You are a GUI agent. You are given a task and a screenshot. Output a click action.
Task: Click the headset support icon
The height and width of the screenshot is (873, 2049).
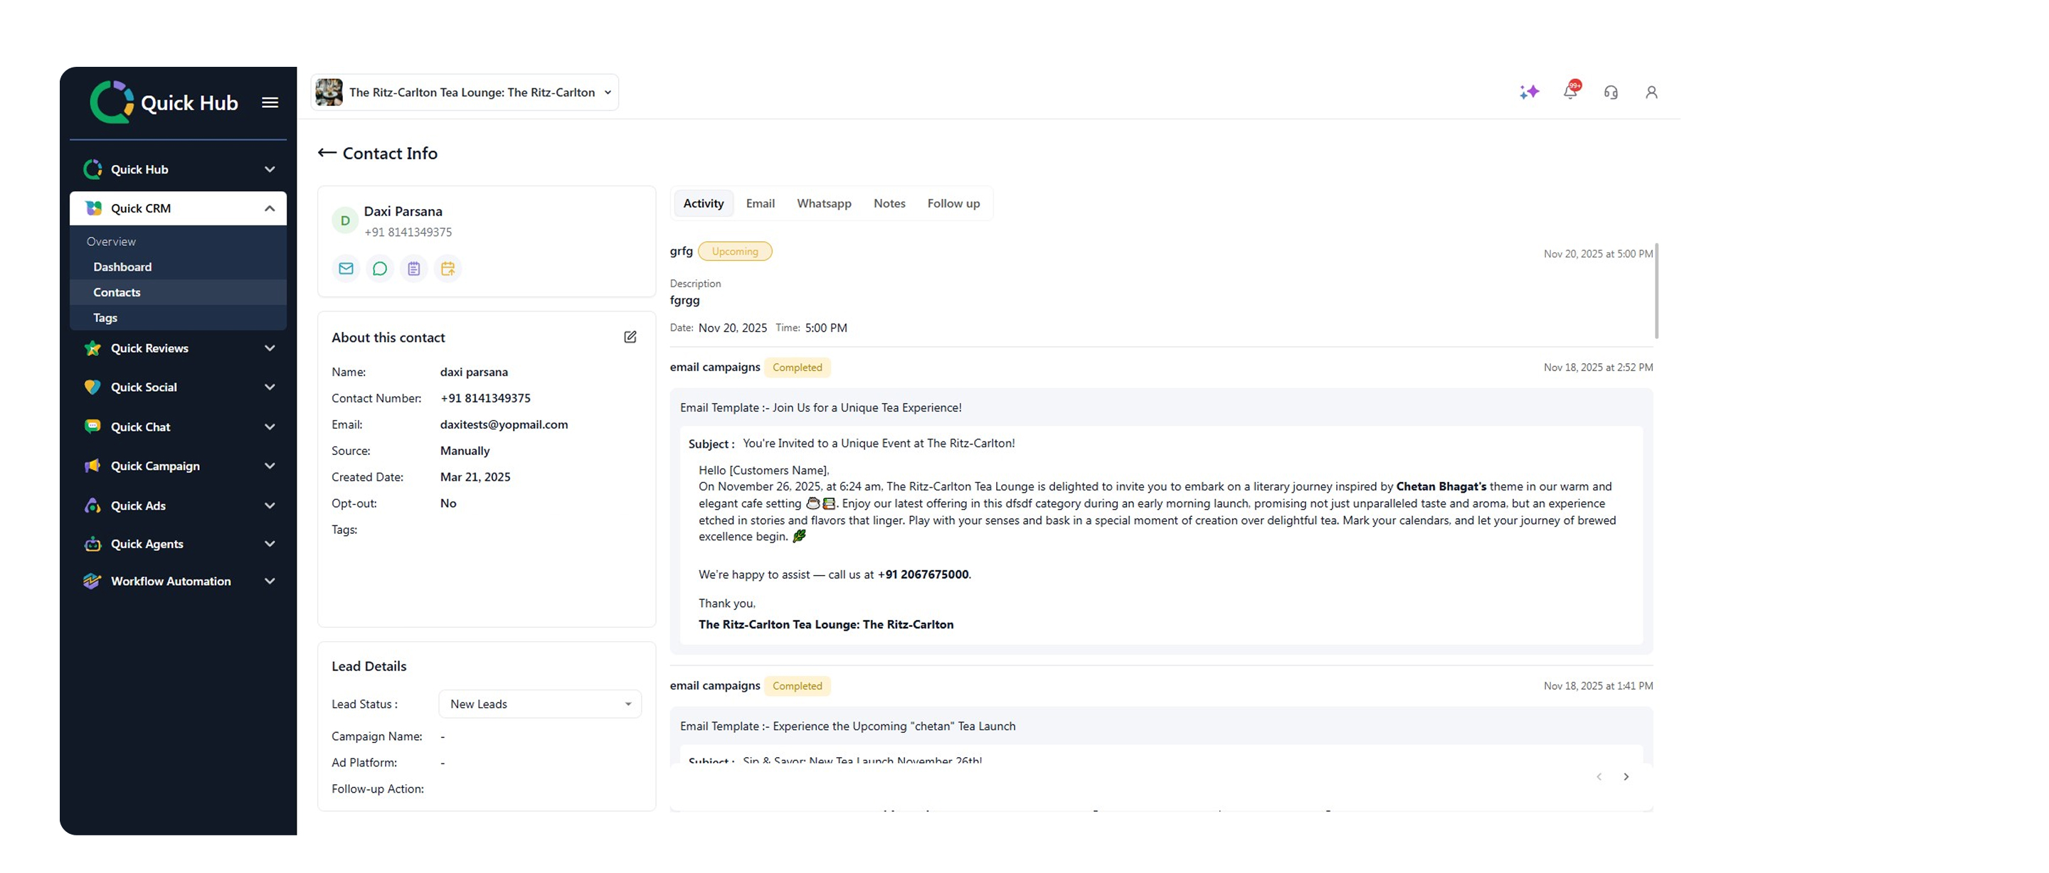[1611, 92]
